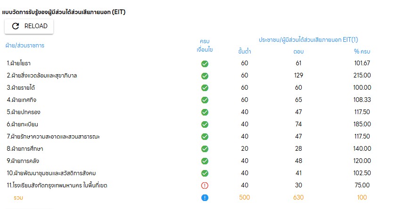This screenshot has height=209, width=413.
Task: Click the ครบเงื่อนไข column header
Action: pos(205,46)
